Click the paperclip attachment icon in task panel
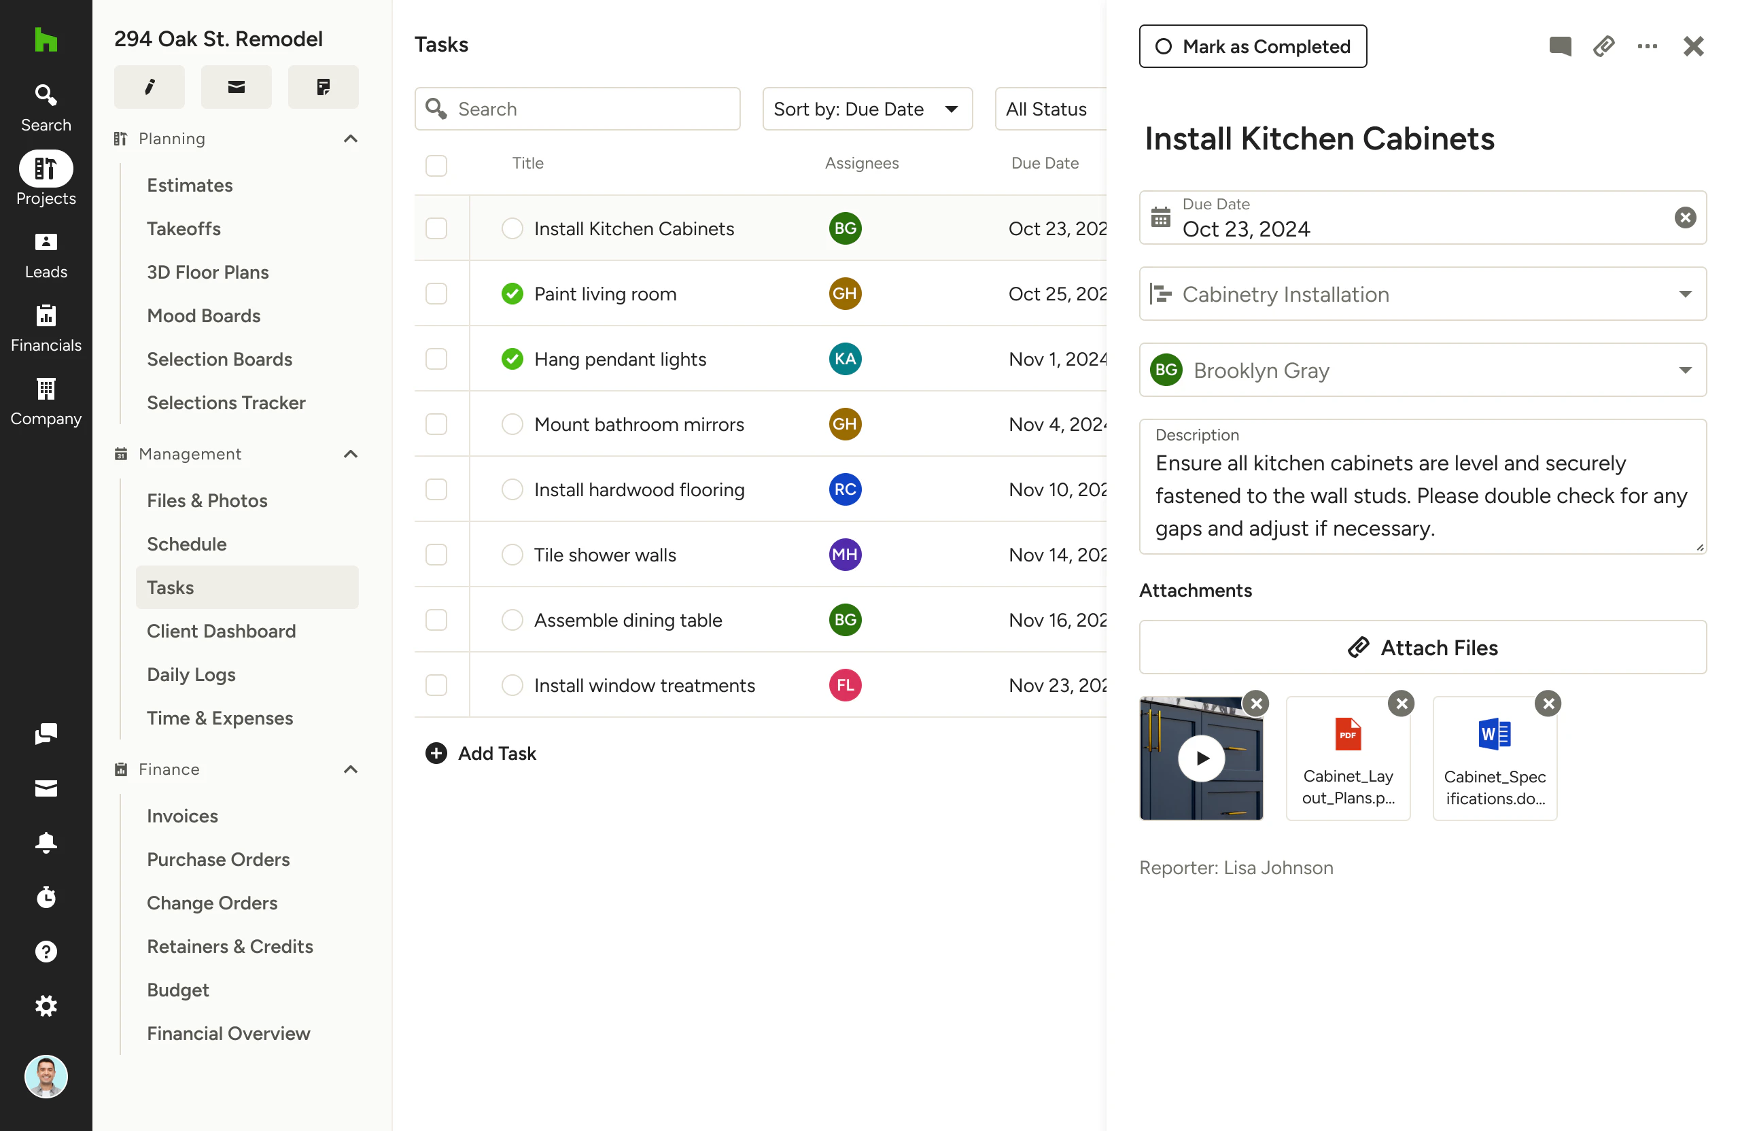Screen dimensions: 1740x1131 click(x=1604, y=46)
